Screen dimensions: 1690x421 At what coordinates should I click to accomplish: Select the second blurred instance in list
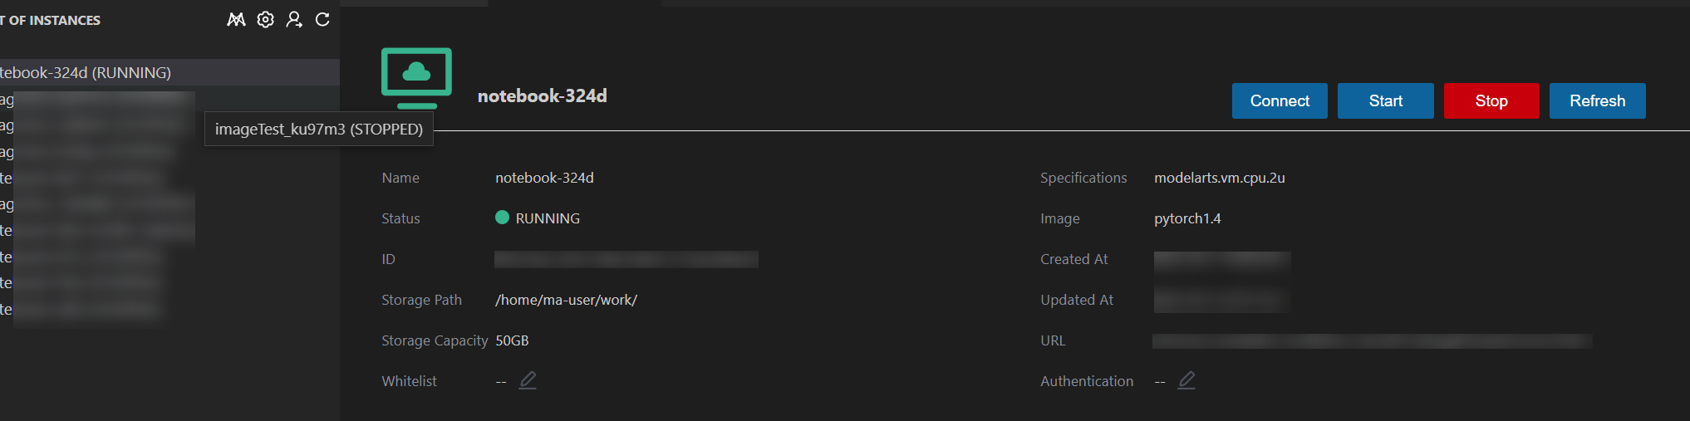click(x=98, y=125)
